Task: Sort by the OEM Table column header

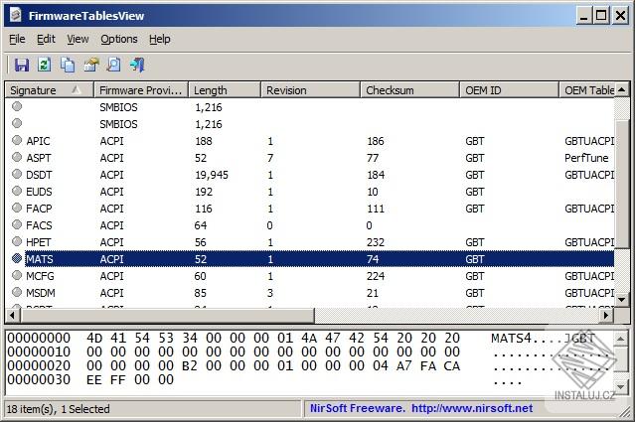Action: pyautogui.click(x=587, y=89)
